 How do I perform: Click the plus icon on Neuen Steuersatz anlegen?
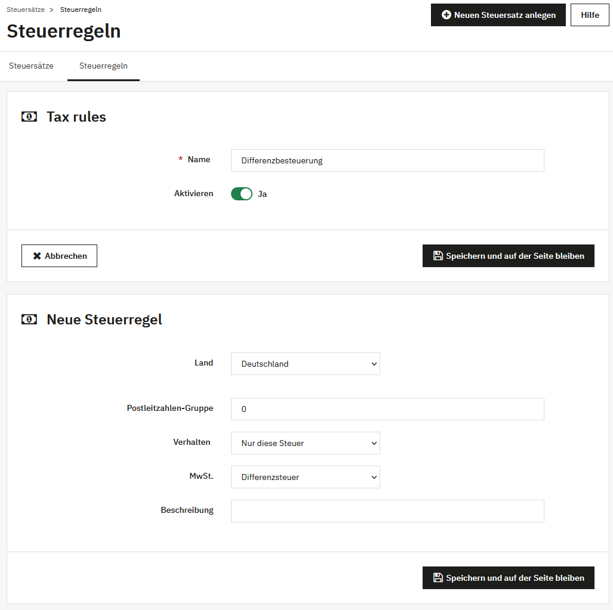(x=446, y=15)
